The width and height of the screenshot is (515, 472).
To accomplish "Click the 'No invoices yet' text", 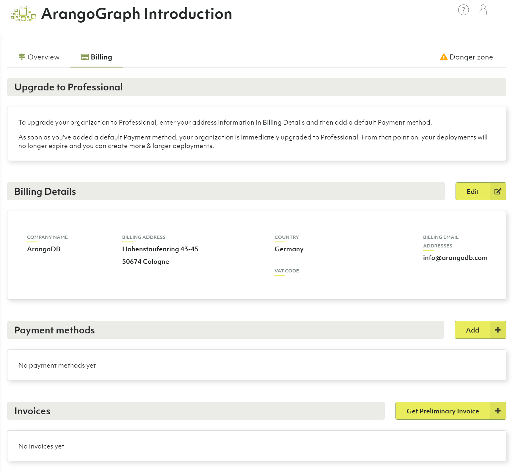I will (41, 446).
